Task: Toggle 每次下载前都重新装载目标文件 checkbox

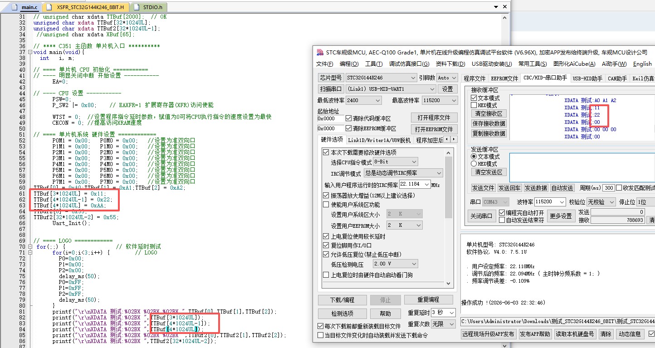Action: tap(320, 326)
